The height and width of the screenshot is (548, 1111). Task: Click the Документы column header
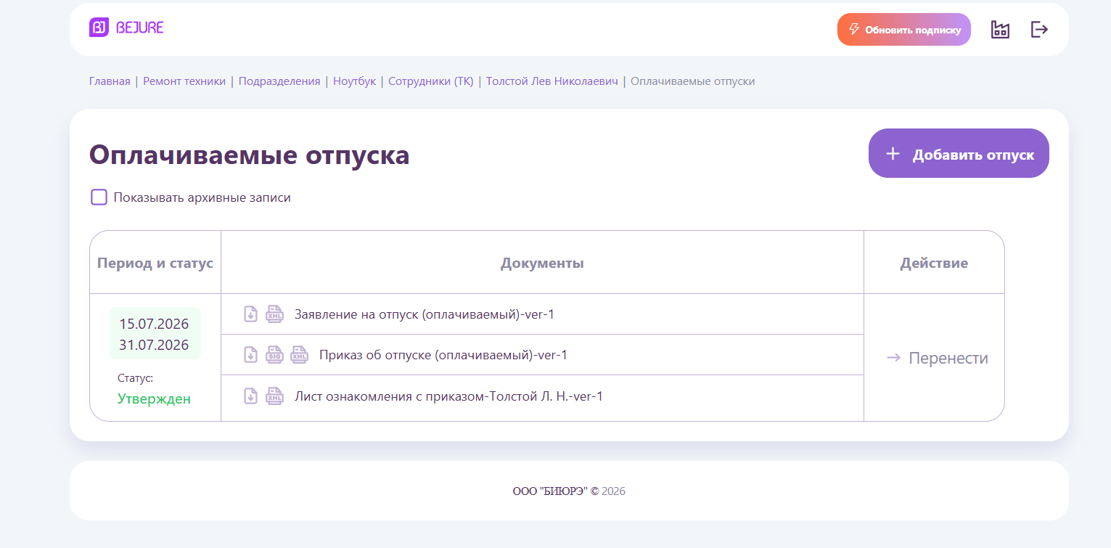pos(542,263)
